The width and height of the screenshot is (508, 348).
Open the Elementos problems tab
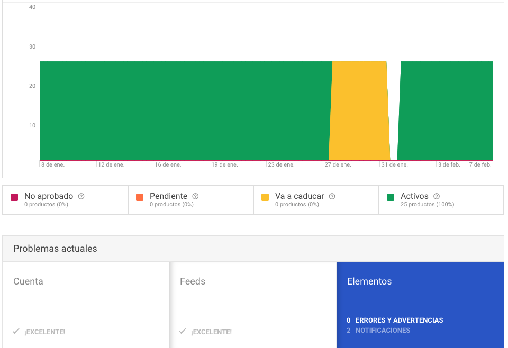[420, 305]
